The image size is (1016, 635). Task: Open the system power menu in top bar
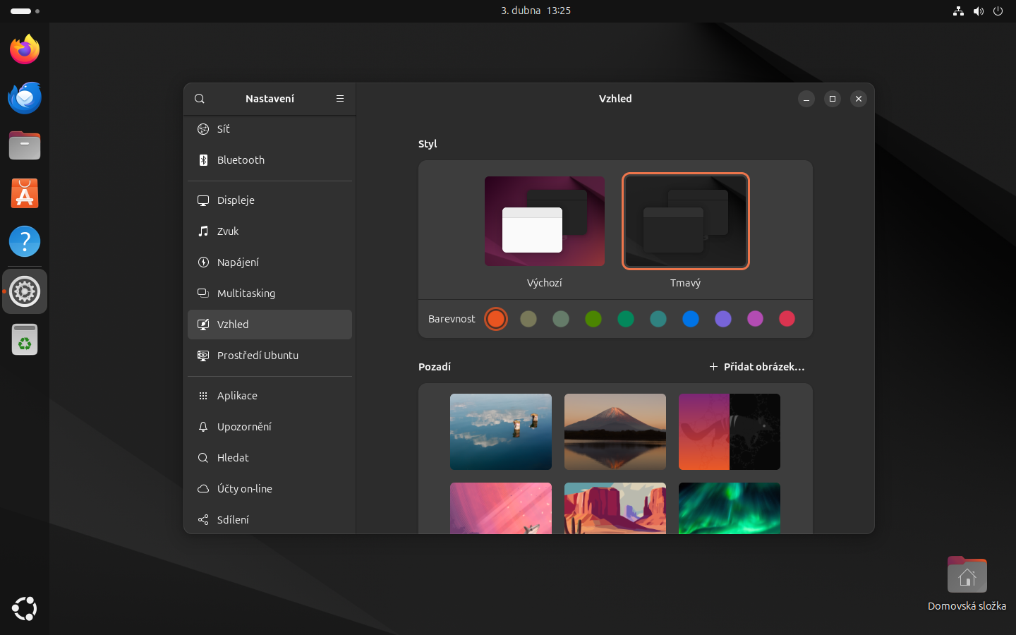tap(998, 11)
